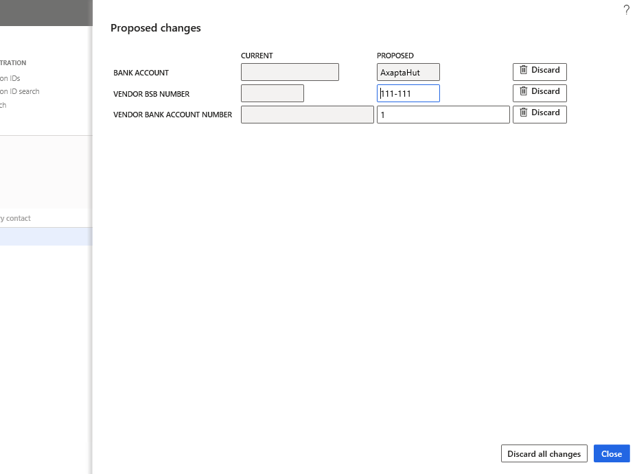
Task: Click the VENDOR BSB NUMBER label
Action: [151, 94]
